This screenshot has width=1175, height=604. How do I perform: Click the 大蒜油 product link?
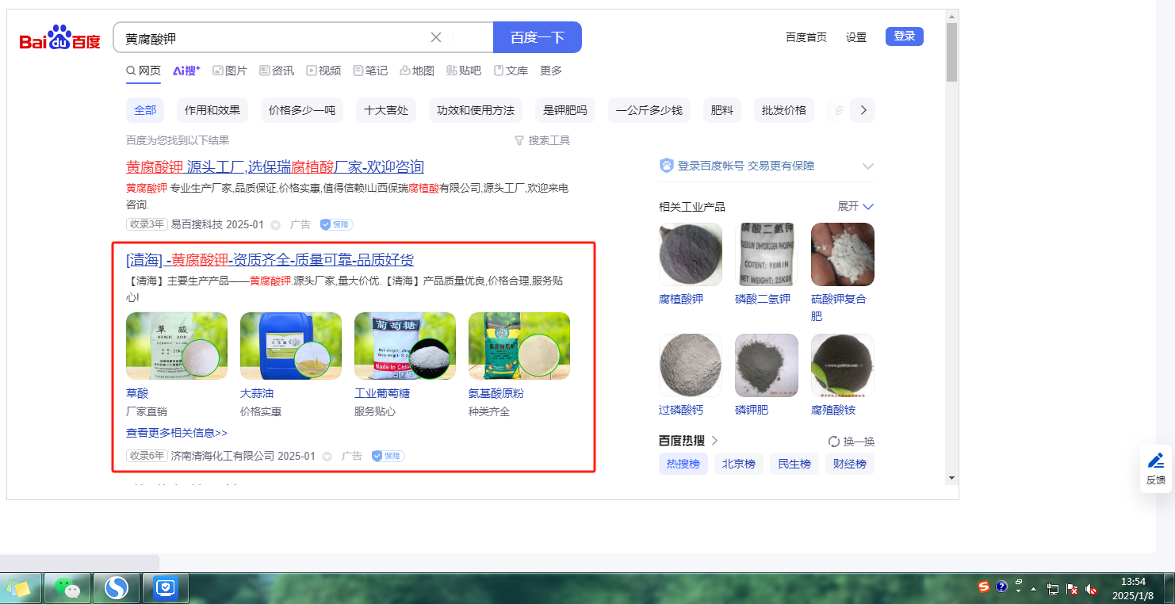pos(257,393)
